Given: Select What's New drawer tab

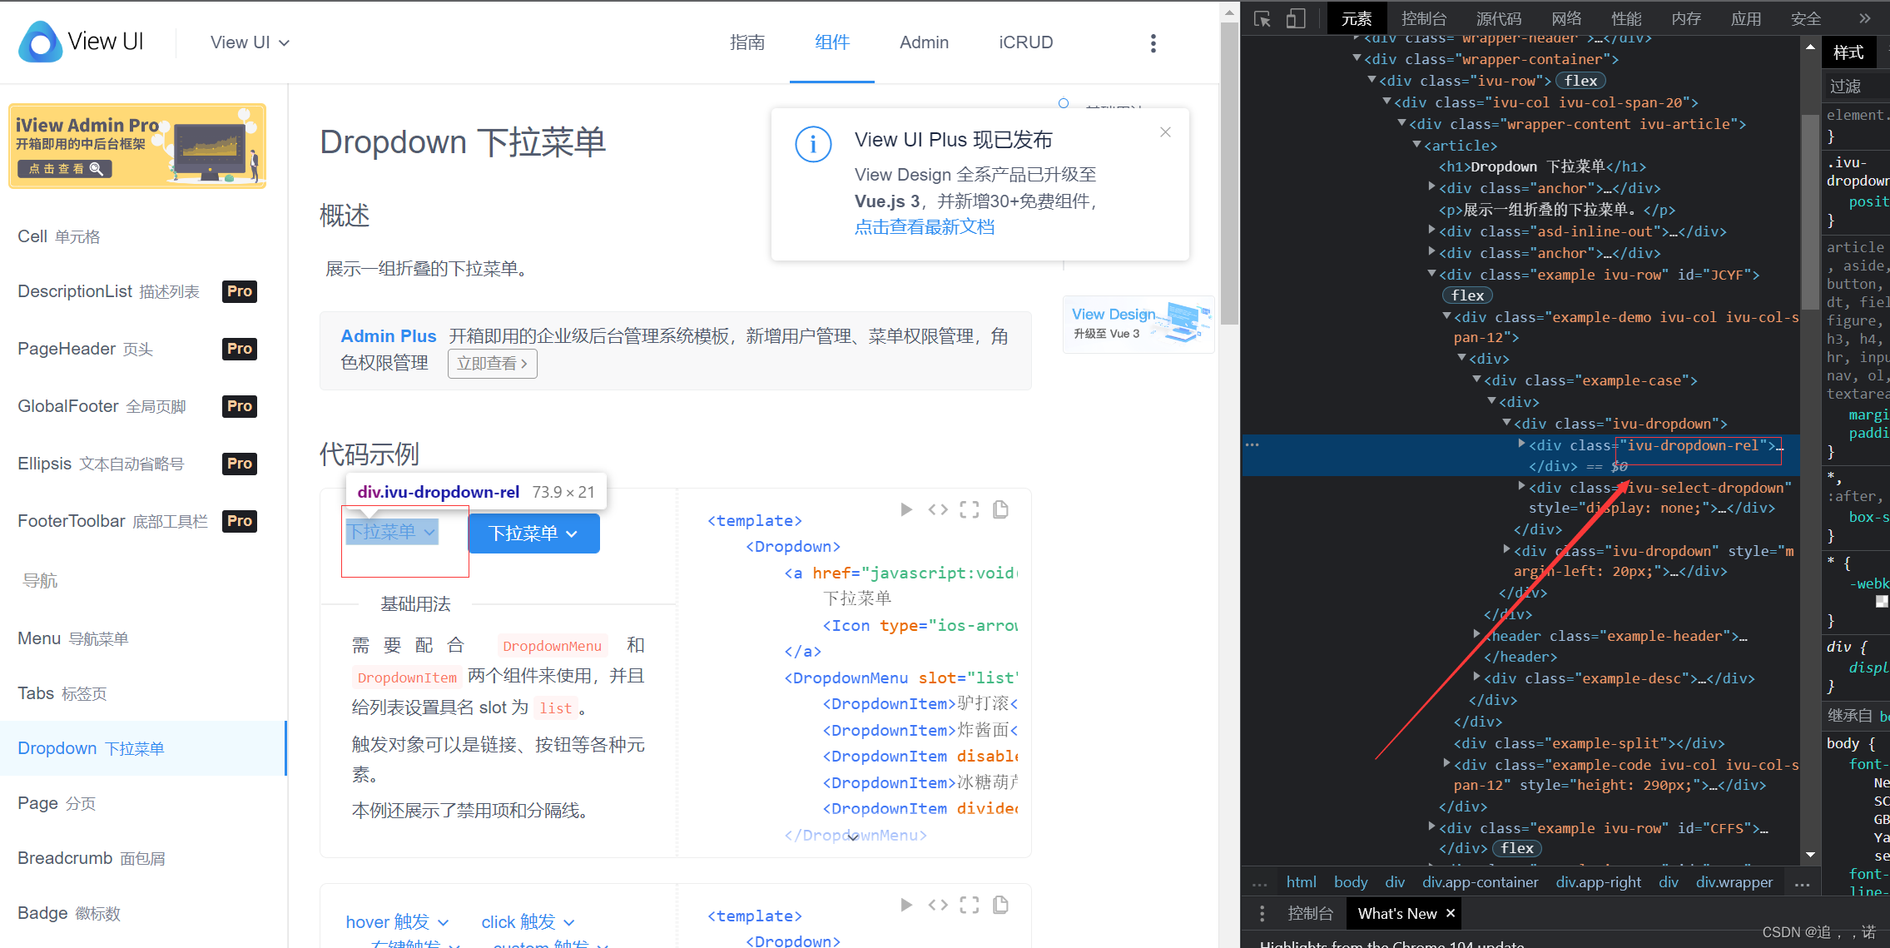Looking at the screenshot, I should click(1397, 913).
